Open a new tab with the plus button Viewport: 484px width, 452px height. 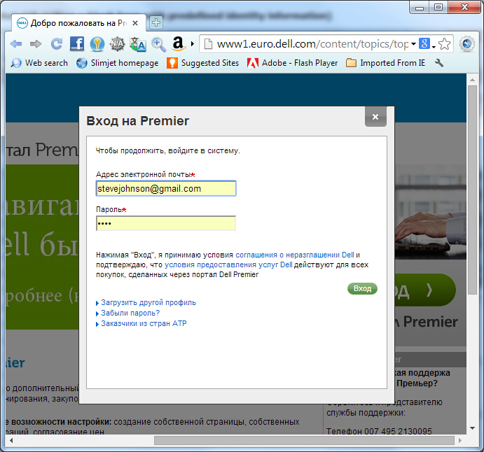coord(156,22)
